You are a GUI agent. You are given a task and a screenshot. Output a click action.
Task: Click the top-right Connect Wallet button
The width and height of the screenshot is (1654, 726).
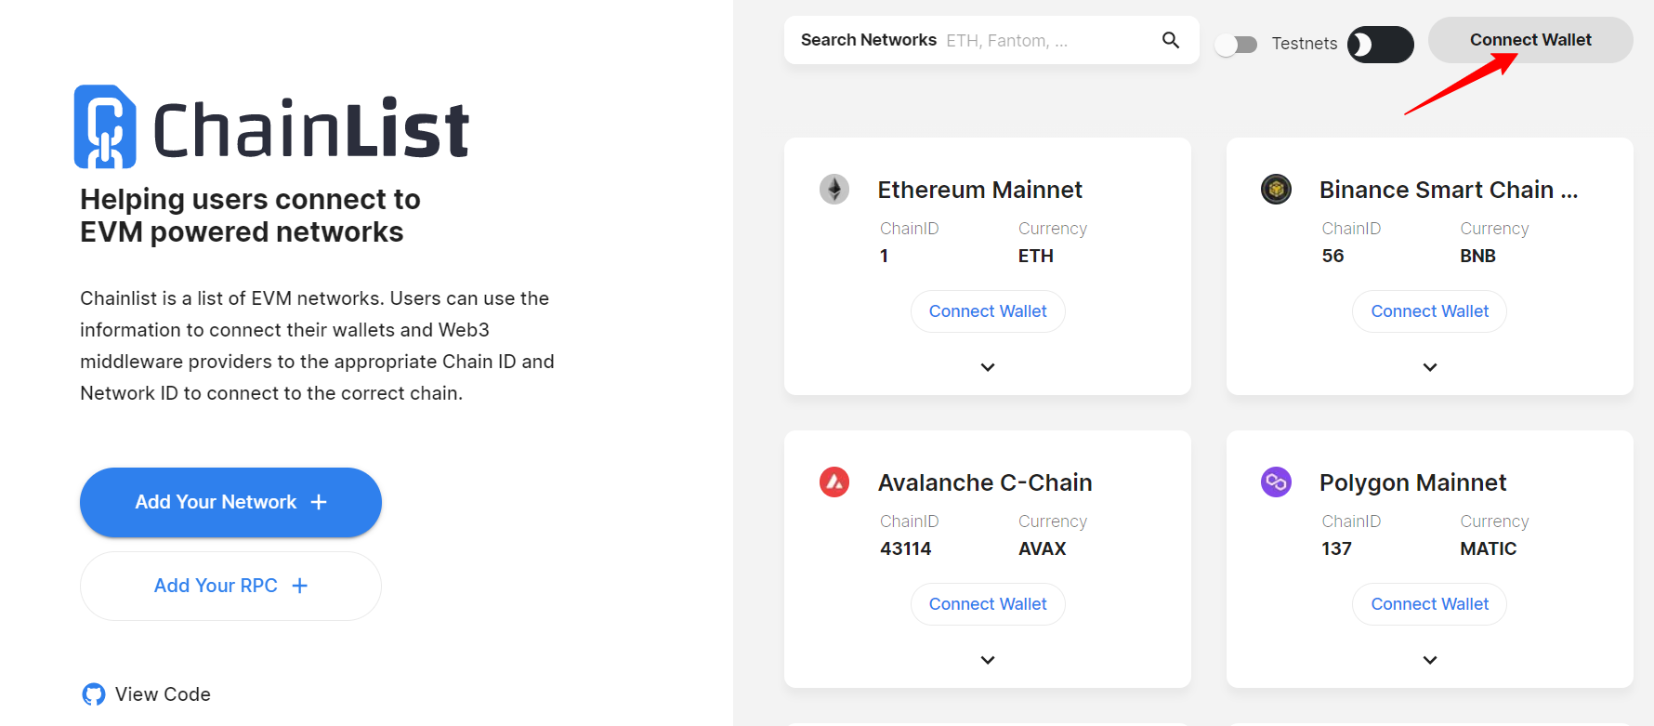(1530, 40)
